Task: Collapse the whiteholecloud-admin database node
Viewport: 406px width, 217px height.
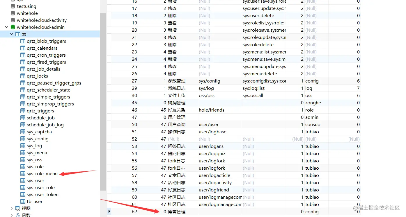Action: pyautogui.click(x=7, y=27)
